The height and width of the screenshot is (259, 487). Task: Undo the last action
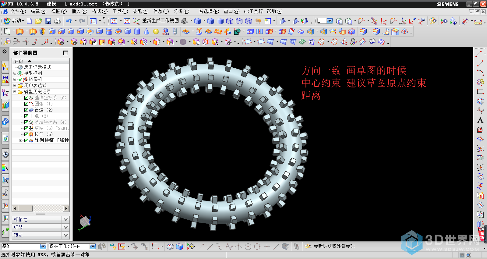(x=69, y=21)
